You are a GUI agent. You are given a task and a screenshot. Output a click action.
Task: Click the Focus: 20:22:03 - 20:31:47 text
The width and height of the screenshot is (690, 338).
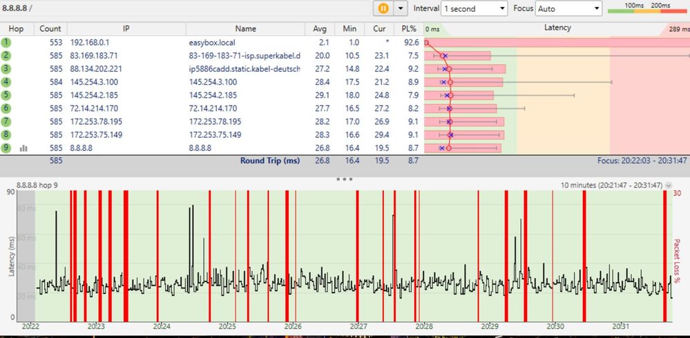click(642, 161)
